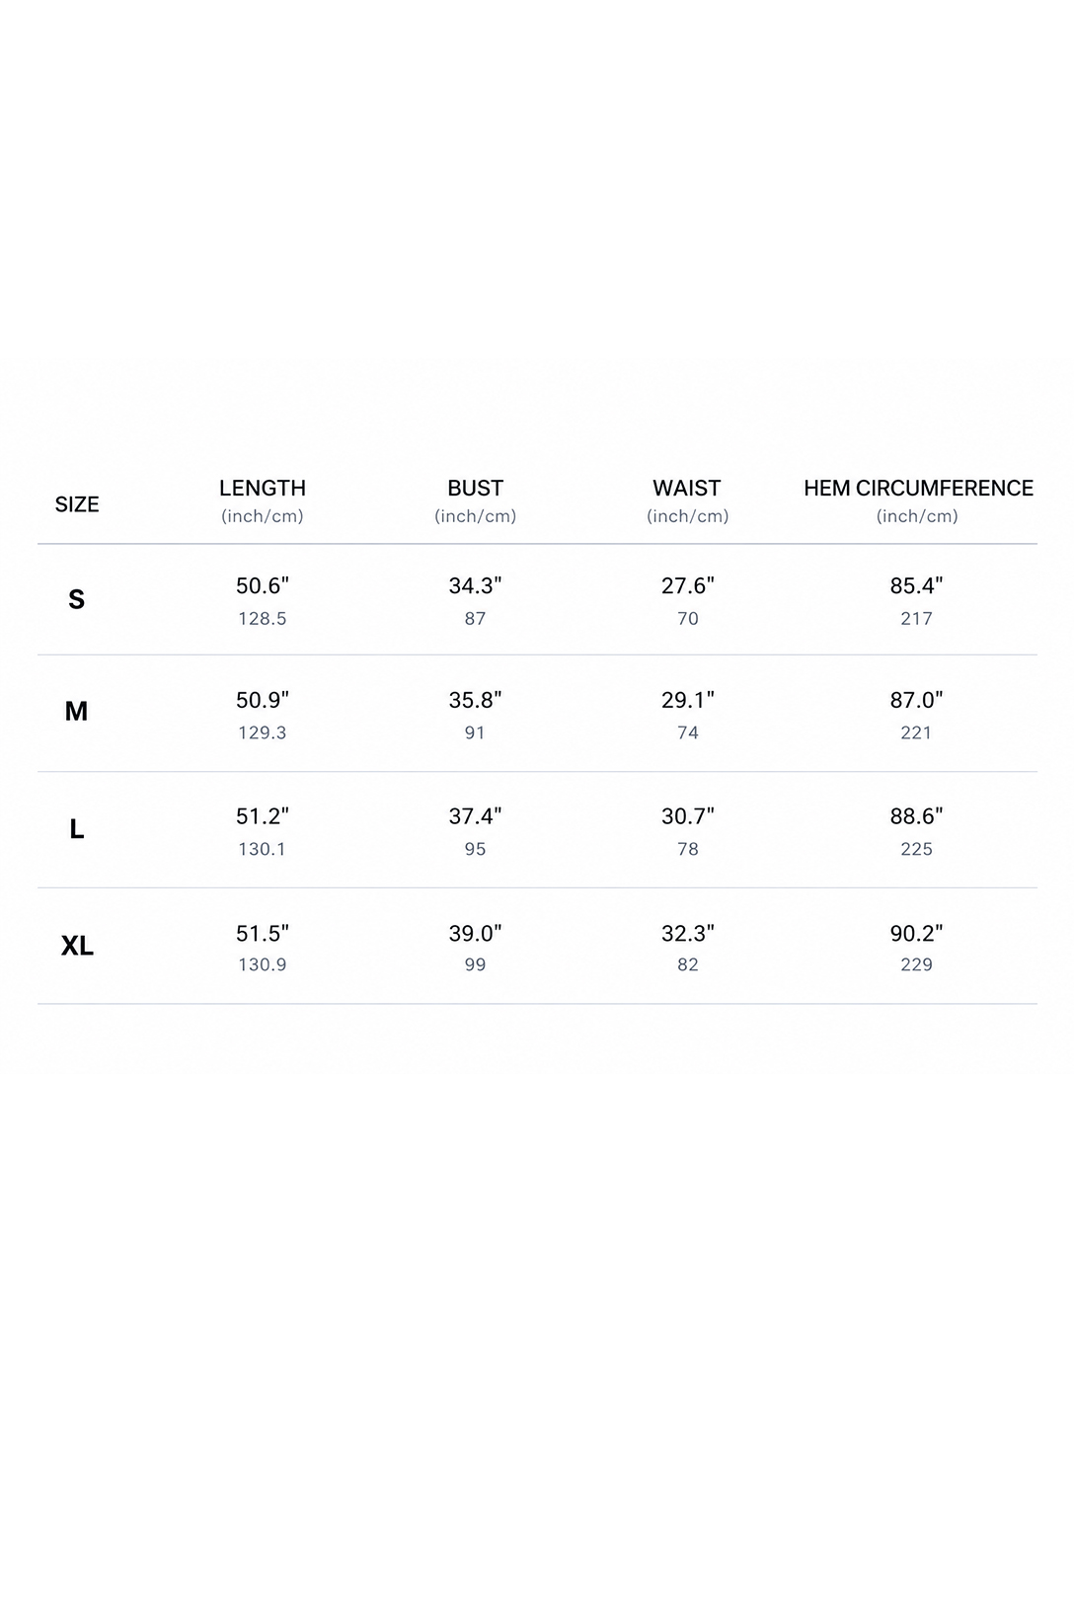Click the 128.5 cm length value
The height and width of the screenshot is (1611, 1074).
point(263,618)
